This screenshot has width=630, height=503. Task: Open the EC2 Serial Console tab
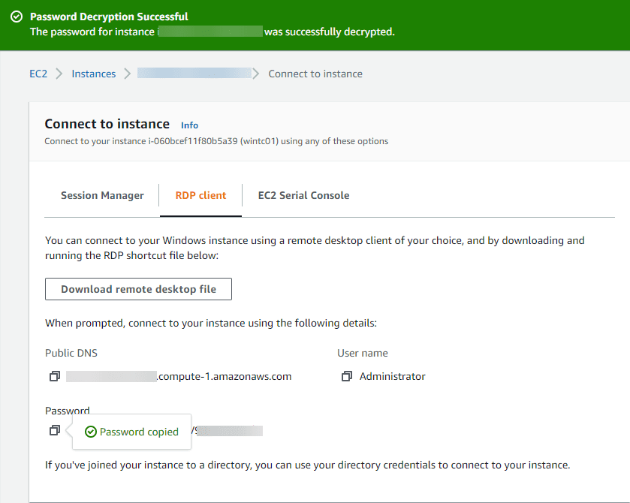pos(303,195)
